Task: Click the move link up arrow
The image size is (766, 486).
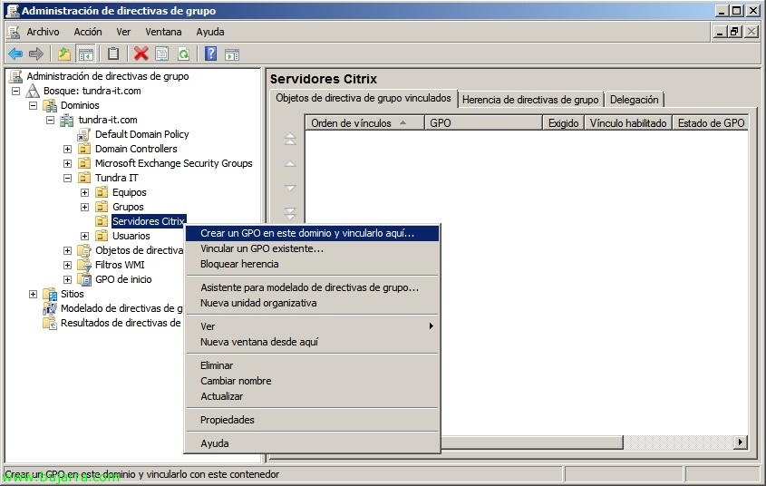Action: 290,163
